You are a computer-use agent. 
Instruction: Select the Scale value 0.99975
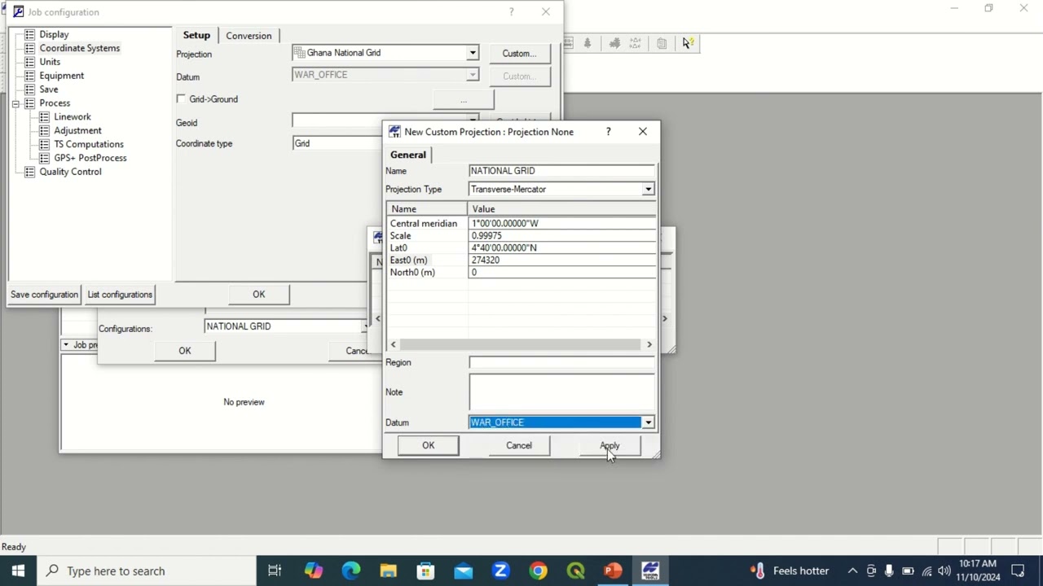click(x=561, y=235)
